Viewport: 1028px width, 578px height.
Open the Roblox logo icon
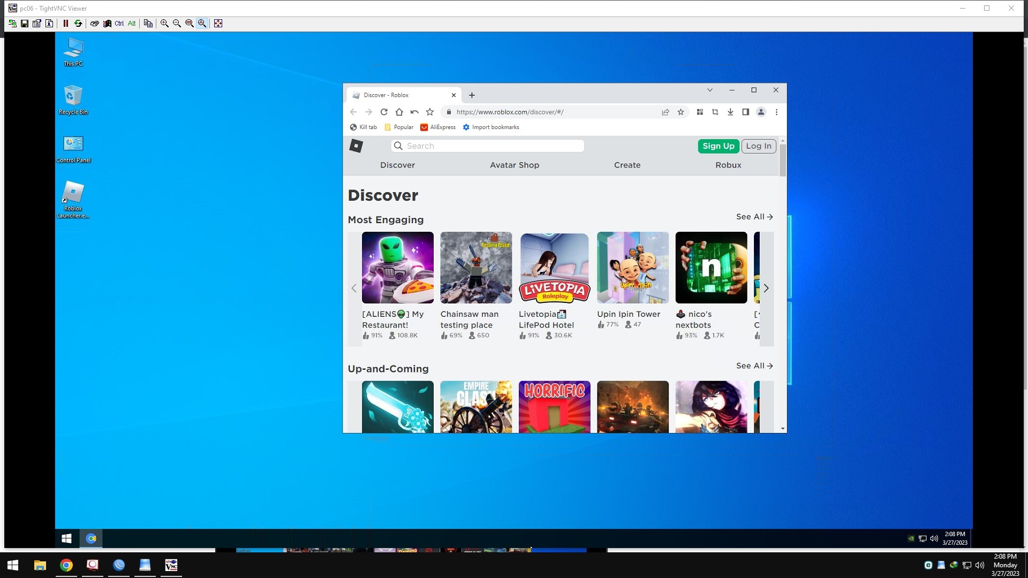[x=355, y=146]
